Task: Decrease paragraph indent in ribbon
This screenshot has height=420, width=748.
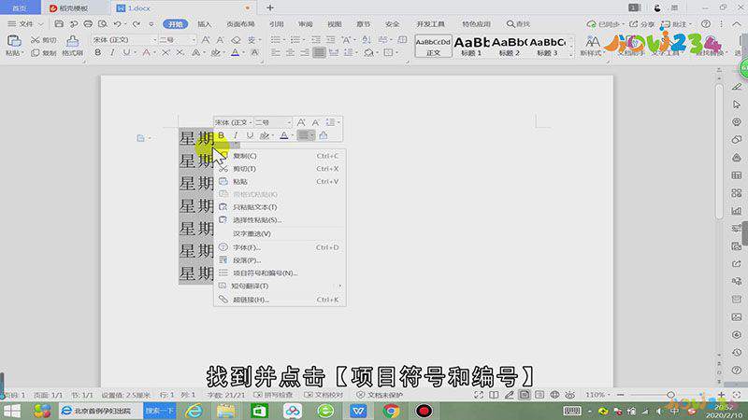Action: click(x=316, y=40)
